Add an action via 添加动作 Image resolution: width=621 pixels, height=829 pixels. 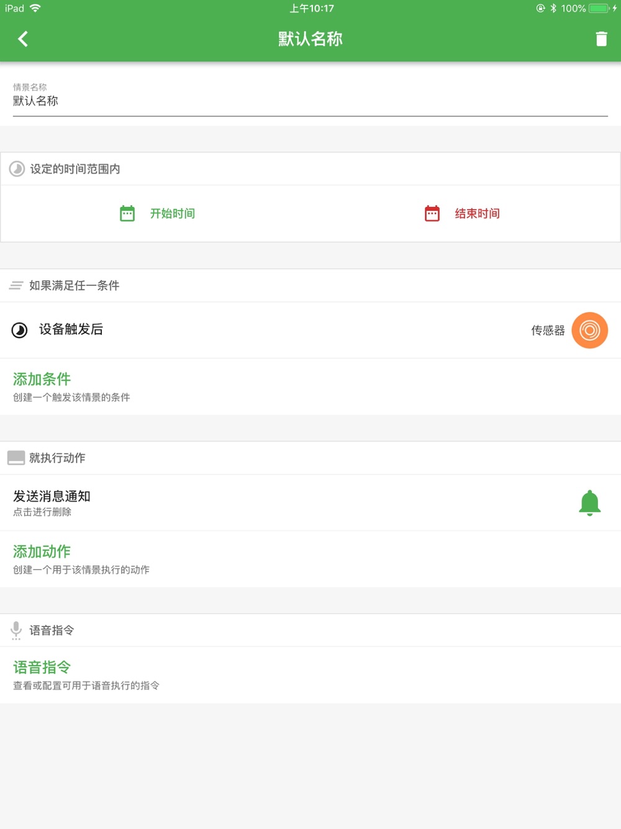[x=42, y=551]
